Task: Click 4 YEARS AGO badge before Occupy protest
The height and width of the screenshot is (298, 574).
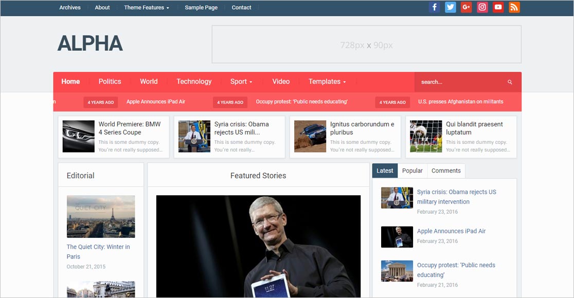Action: click(x=230, y=102)
